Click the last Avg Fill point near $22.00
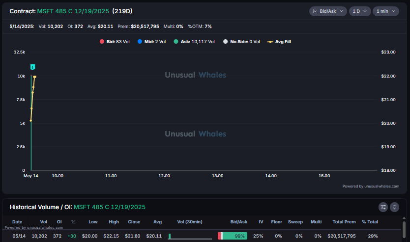Image resolution: width=410 pixels, height=242 pixels. [x=35, y=77]
